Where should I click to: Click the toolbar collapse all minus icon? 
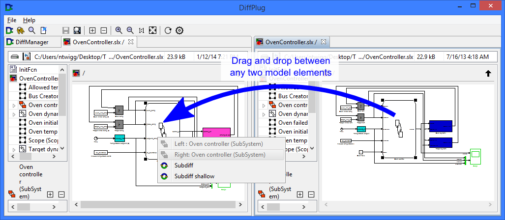point(104,30)
